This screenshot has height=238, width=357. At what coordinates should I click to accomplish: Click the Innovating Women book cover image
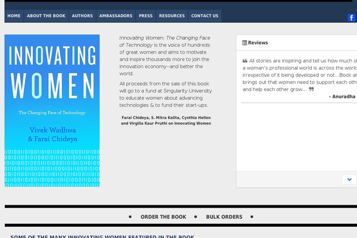pyautogui.click(x=52, y=111)
